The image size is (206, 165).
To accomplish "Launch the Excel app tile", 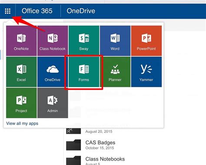I will pos(21,72).
